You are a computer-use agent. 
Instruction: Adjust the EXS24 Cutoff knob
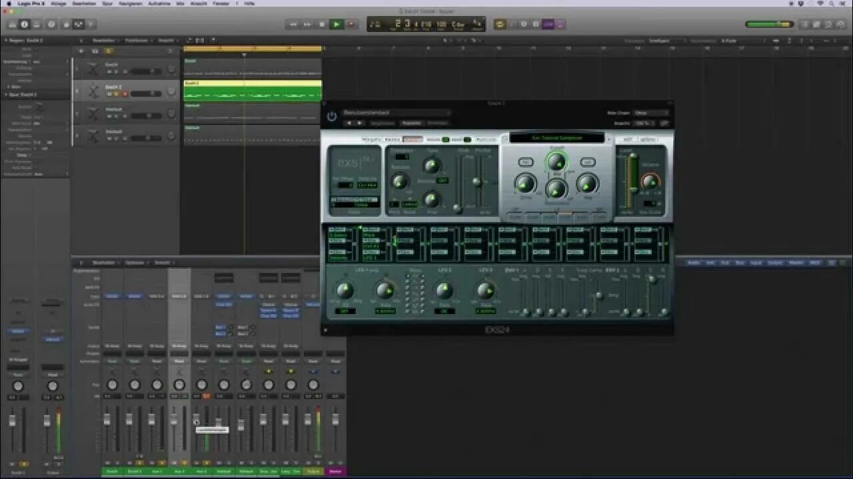pyautogui.click(x=556, y=162)
